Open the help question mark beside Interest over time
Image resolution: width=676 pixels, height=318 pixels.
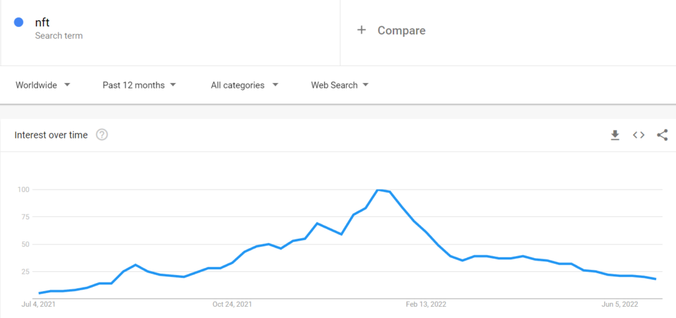(102, 135)
